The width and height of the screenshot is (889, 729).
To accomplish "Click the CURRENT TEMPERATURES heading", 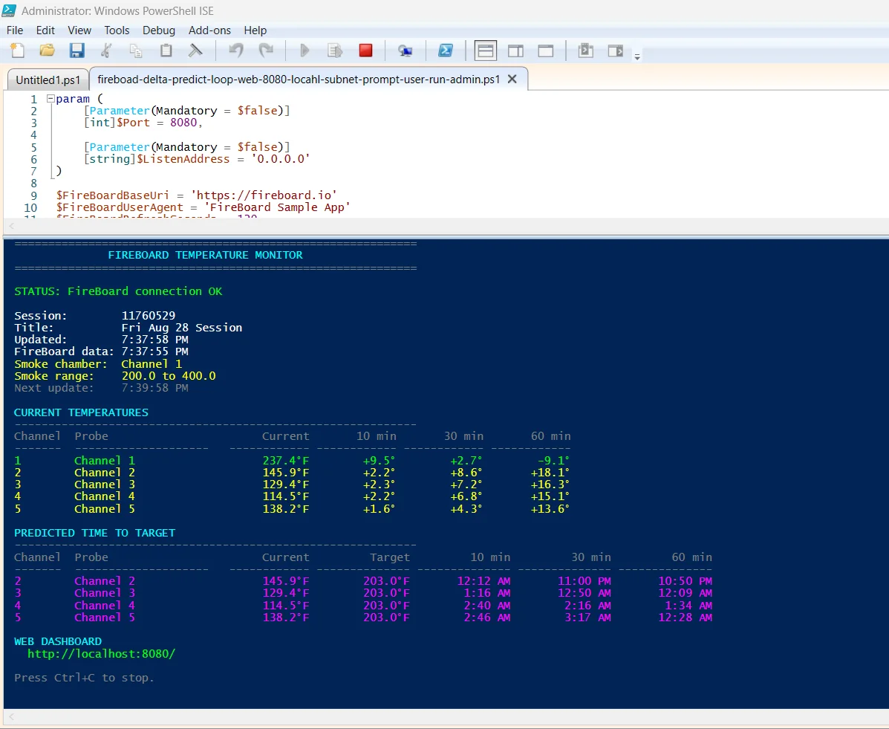I will tap(81, 412).
